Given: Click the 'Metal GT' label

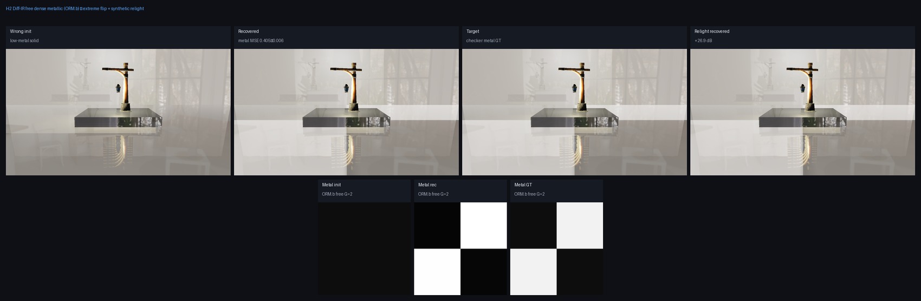Looking at the screenshot, I should tap(523, 185).
